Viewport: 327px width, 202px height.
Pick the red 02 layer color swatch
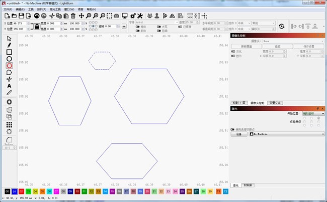(x=22, y=191)
